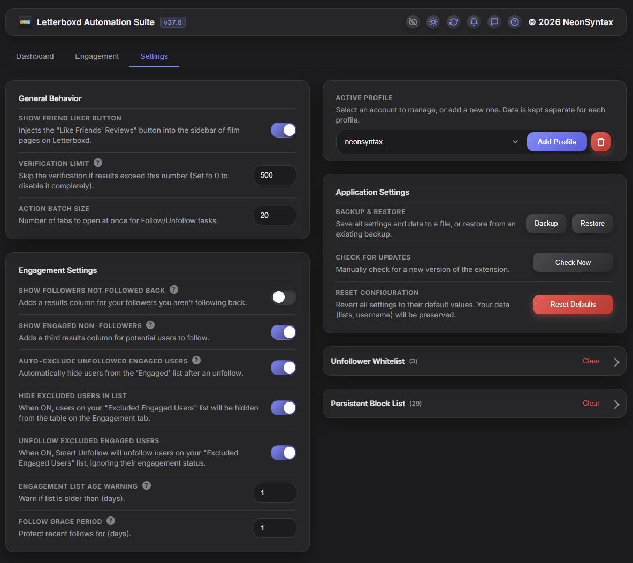Click the Unfollower Whitelist title text

click(x=368, y=361)
